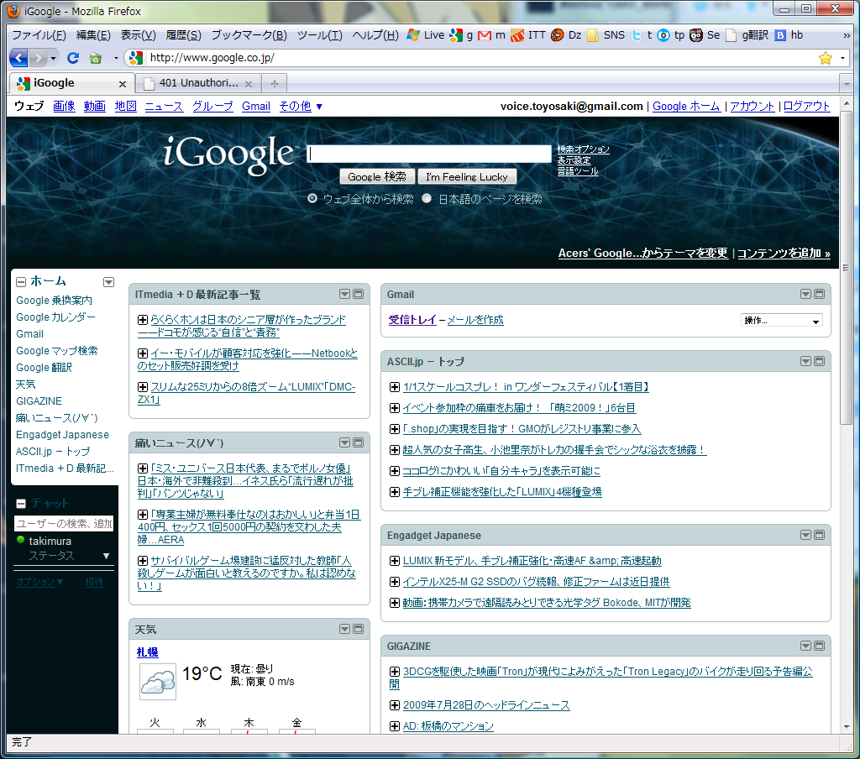Open a new tab with the plus button

coord(275,83)
